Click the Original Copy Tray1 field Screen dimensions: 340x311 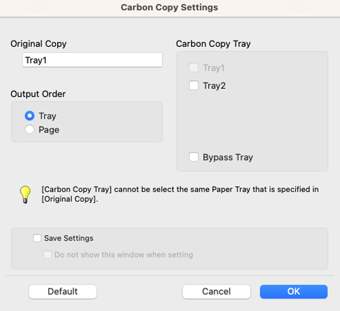pyautogui.click(x=92, y=60)
